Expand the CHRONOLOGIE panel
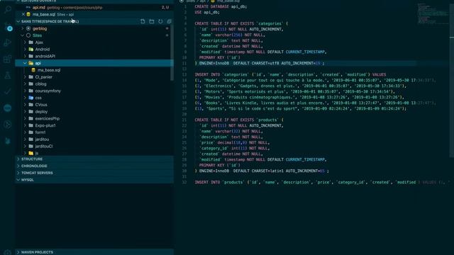Viewport: 454px width, 255px height. tap(94, 166)
